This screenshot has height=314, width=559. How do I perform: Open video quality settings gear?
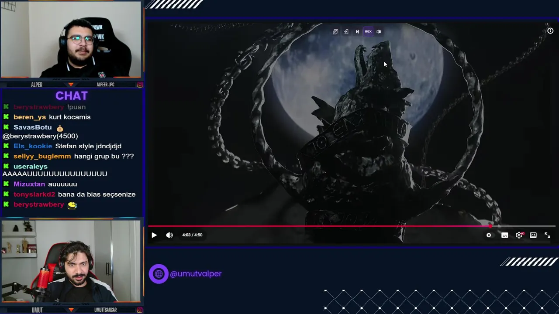coord(519,235)
